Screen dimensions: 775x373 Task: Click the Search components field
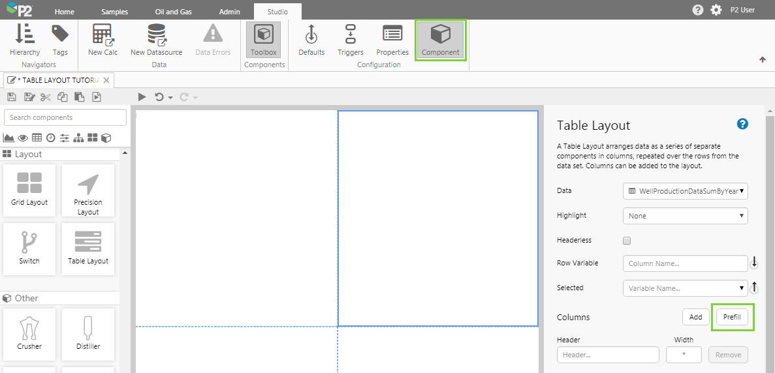click(65, 117)
